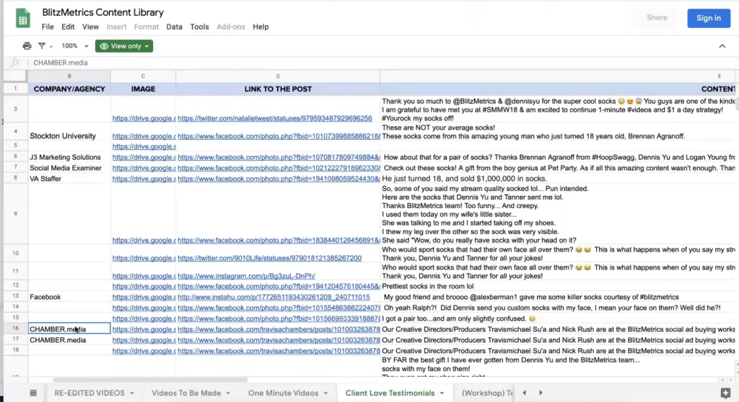Viewport: 739px width, 402px height.
Task: Click the blue Sign in button
Action: pyautogui.click(x=708, y=18)
